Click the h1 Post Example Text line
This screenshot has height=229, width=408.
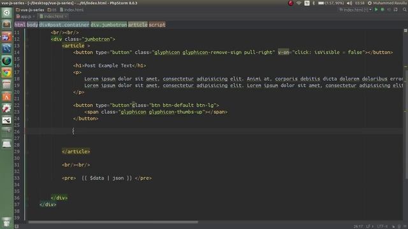(x=110, y=66)
